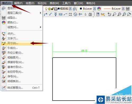Expand the 图层工具(O) submenu arrow

pos(40,13)
